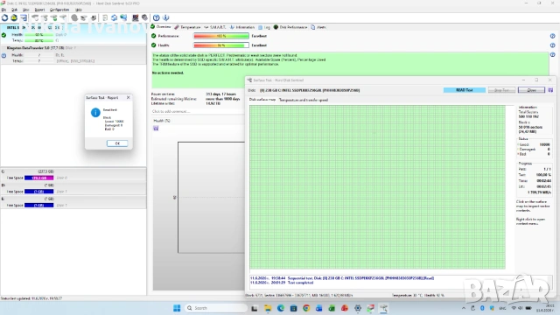
Task: Switch to the Temperature tab
Action: [187, 27]
